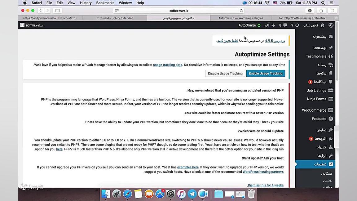Click Safari's forward arrow button

(x=47, y=11)
